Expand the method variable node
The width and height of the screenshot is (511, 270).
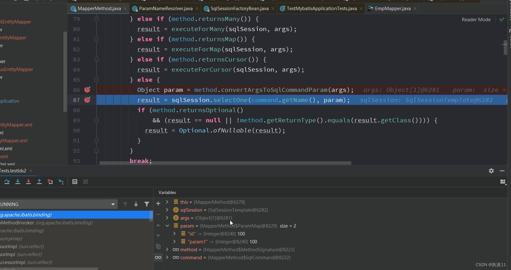click(167, 249)
